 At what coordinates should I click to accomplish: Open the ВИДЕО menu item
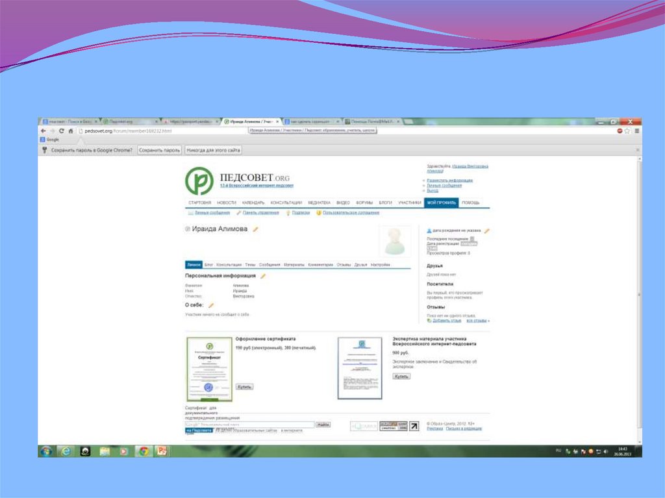[343, 203]
